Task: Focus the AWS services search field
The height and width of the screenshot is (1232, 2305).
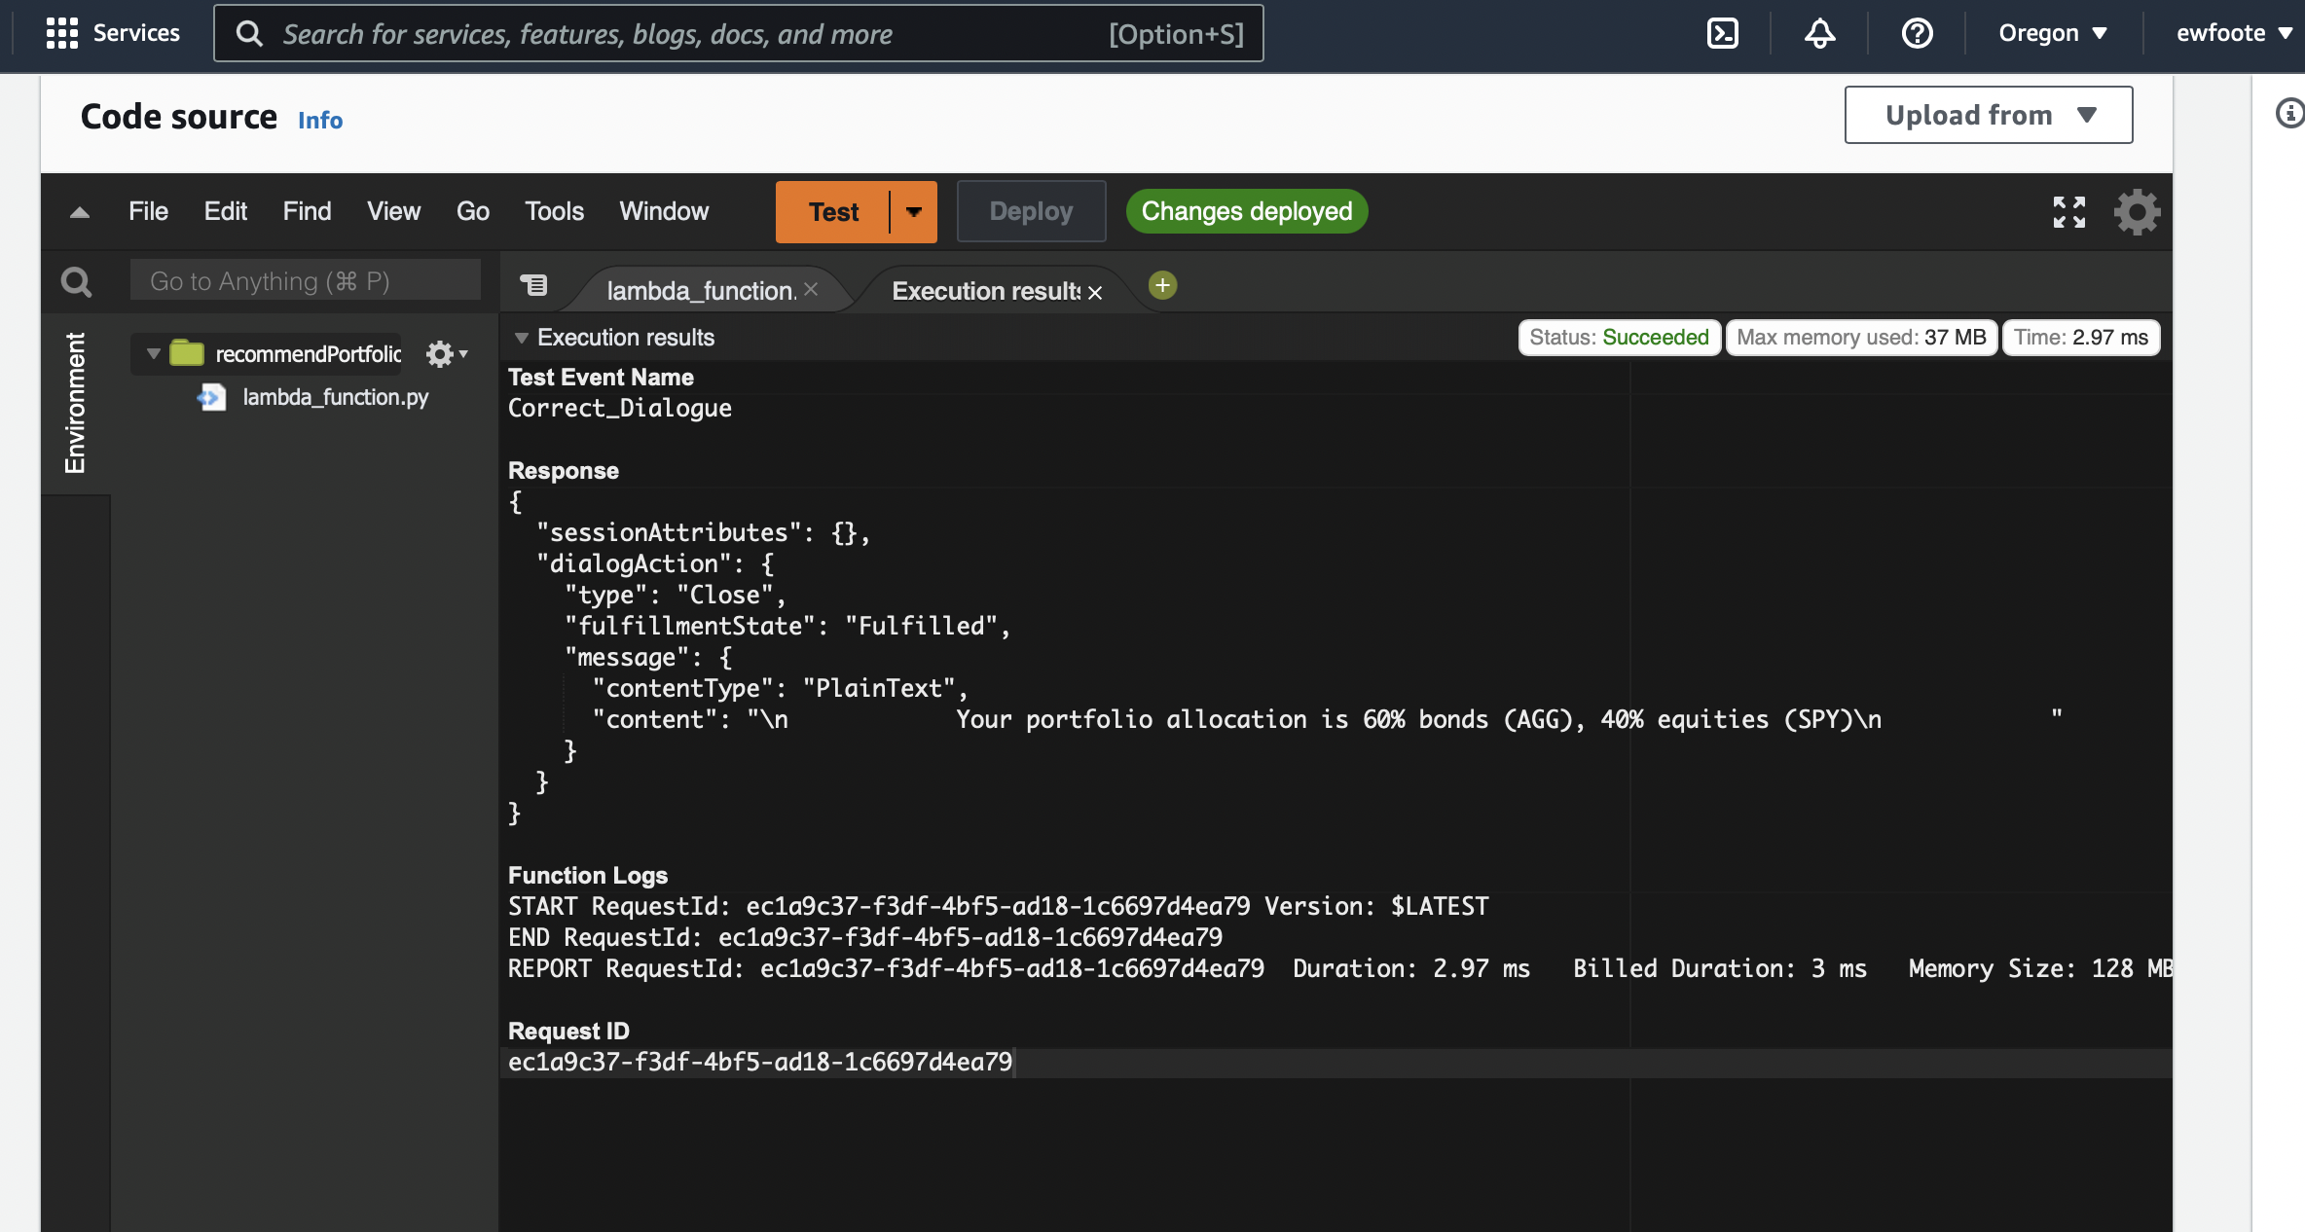Action: coord(739,33)
